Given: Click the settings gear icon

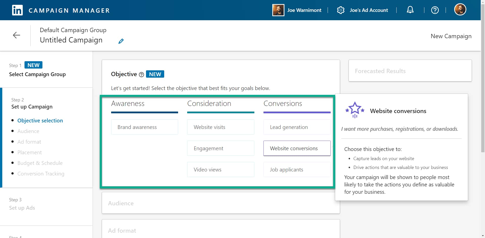Looking at the screenshot, I should 341,10.
